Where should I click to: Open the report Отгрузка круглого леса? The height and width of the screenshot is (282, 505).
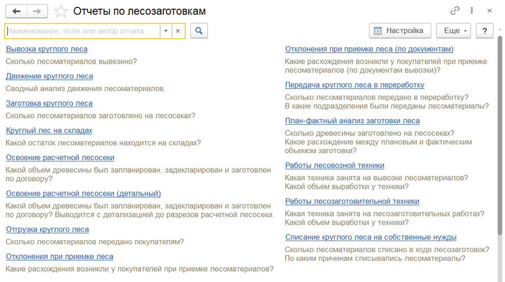[x=47, y=230]
